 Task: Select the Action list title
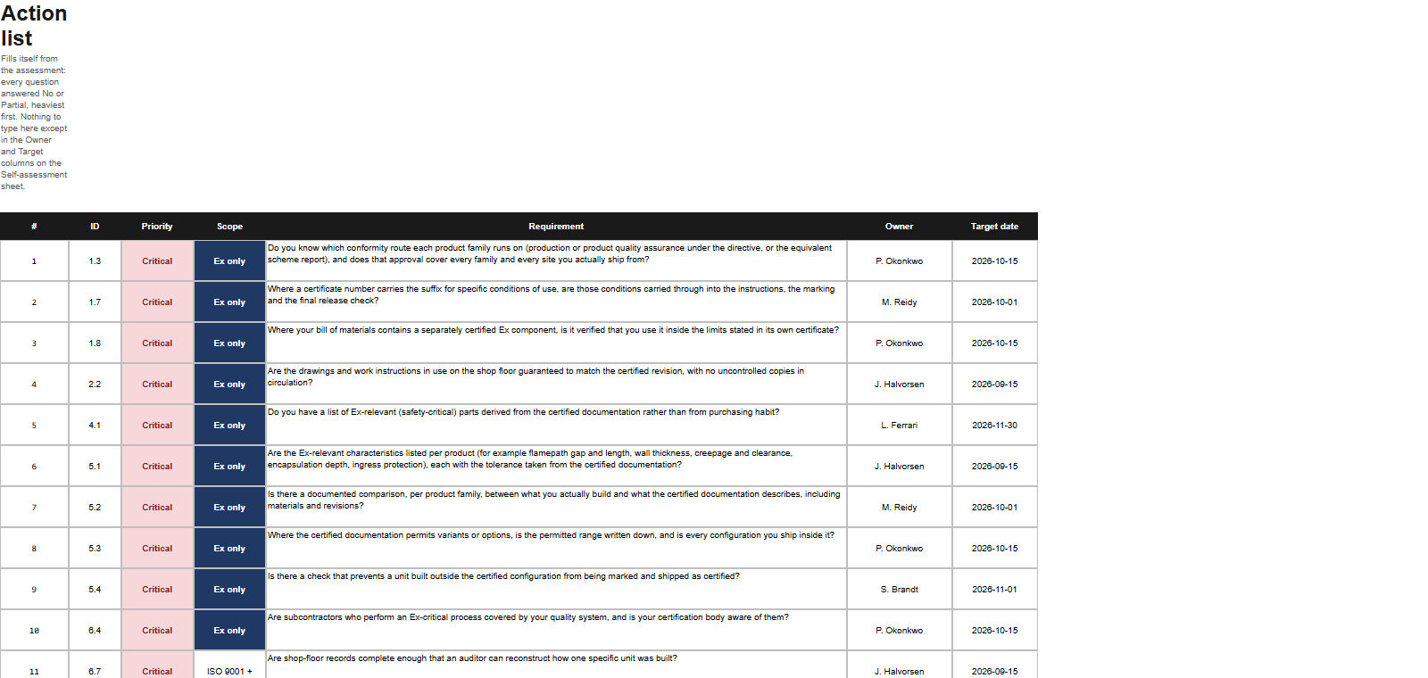tap(34, 26)
